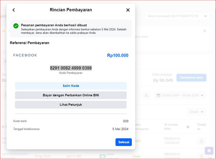Click Bayar dengan Perbankan Online BNI
This screenshot has width=216, height=159.
click(x=71, y=95)
